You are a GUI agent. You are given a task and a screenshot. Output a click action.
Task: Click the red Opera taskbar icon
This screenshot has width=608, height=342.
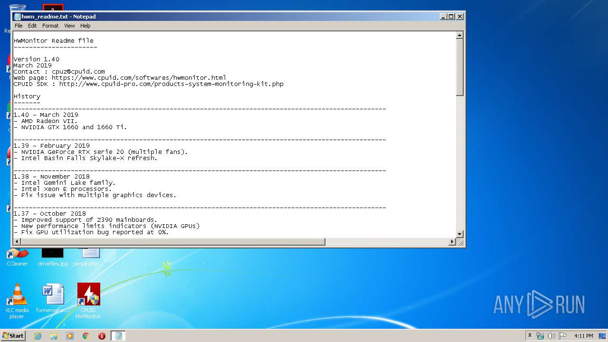102,336
